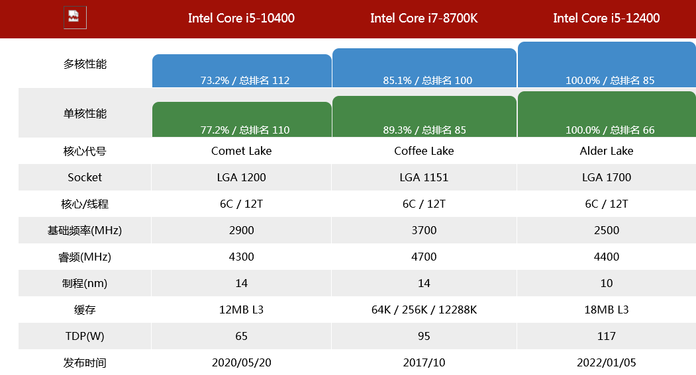The width and height of the screenshot is (696, 375).
Task: Open the Intel Core i5-10400 header link
Action: (241, 18)
